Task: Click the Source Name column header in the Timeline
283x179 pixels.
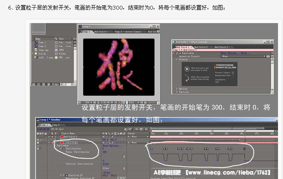Action: [x=68, y=134]
